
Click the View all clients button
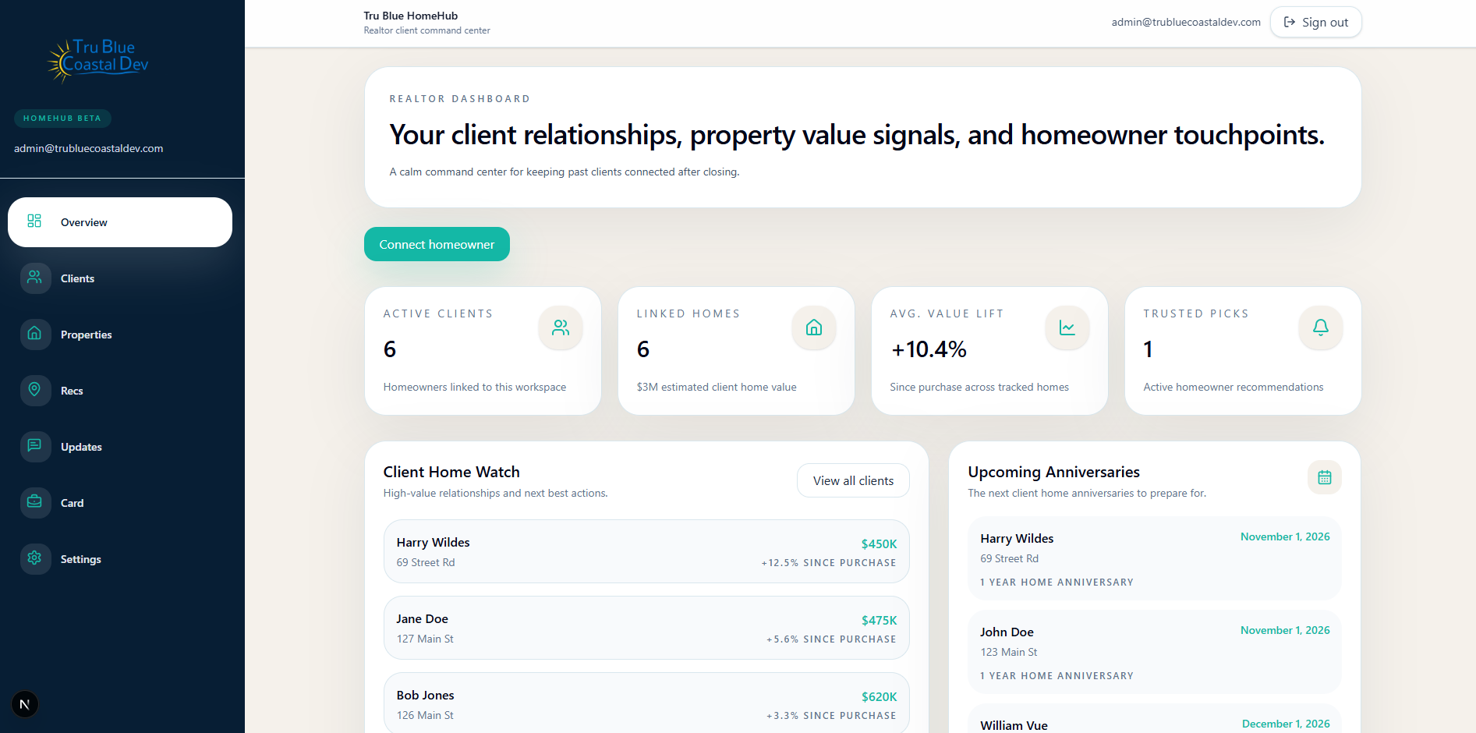pyautogui.click(x=853, y=480)
